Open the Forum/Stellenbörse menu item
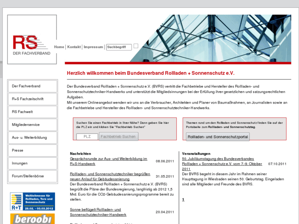Screen dimensions: 299x224 coord(32,176)
